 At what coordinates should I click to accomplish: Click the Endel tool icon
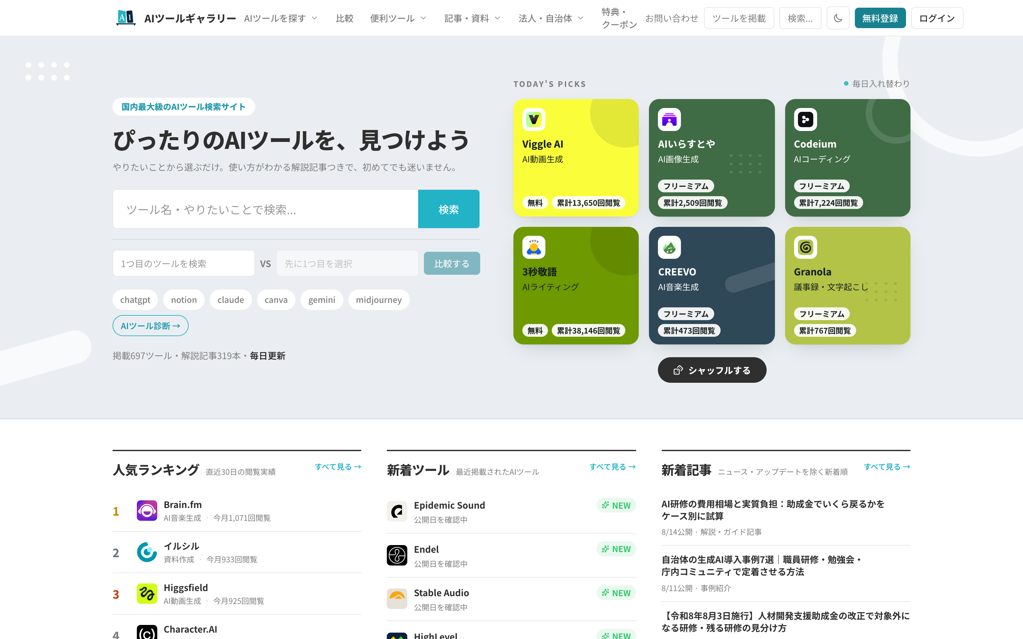397,555
